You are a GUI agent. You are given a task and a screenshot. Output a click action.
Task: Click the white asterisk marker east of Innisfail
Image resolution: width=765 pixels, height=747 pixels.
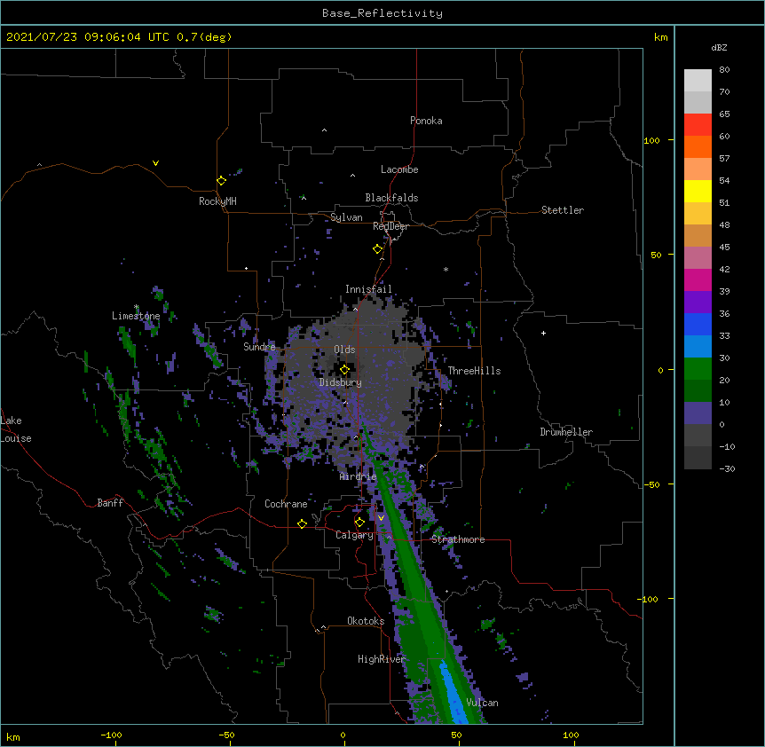coord(446,269)
